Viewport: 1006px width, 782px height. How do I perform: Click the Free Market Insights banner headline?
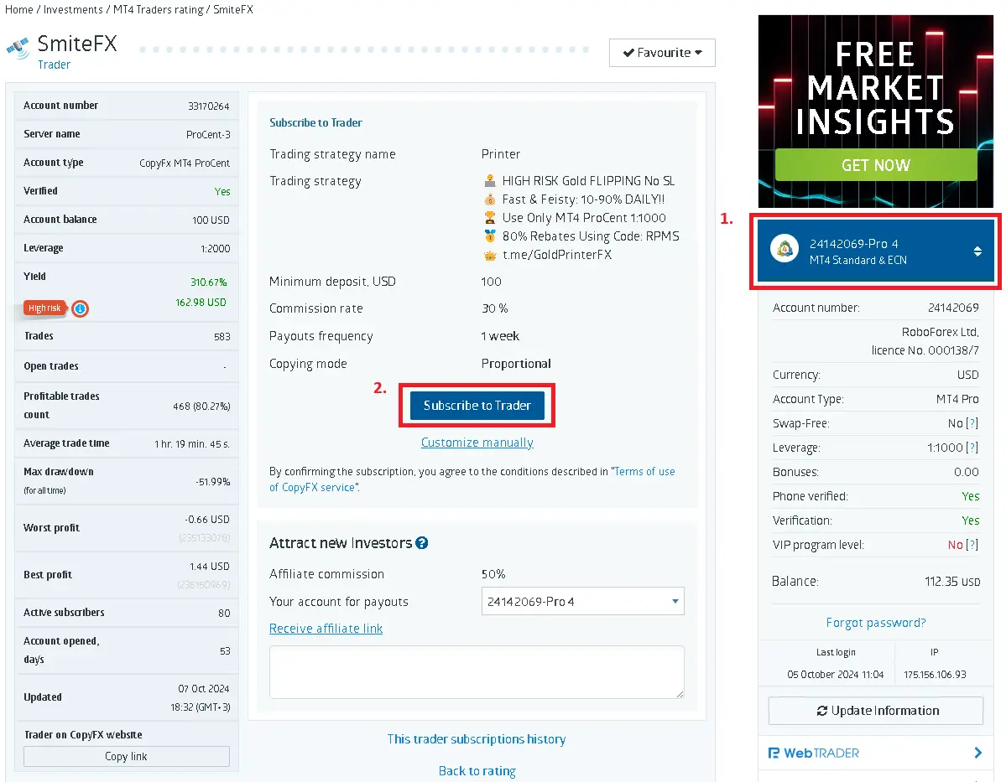(876, 88)
